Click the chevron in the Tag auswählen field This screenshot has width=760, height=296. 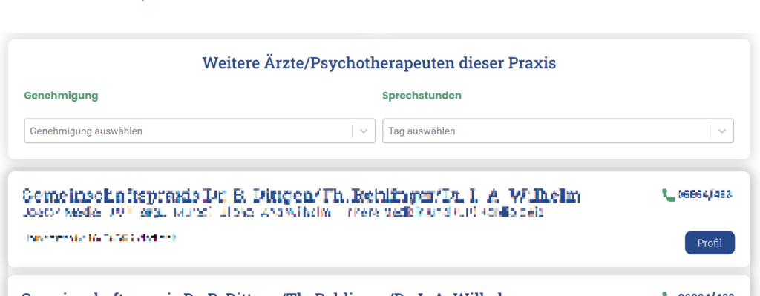[721, 131]
